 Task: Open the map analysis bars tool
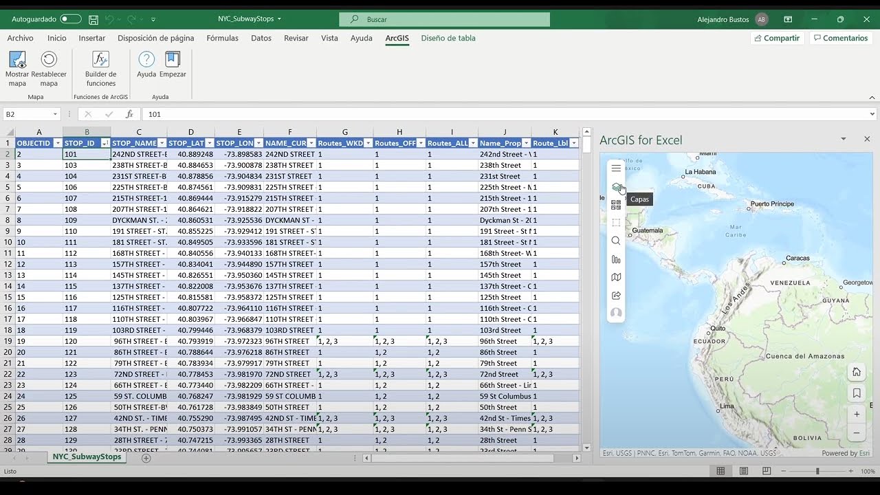[x=616, y=259]
